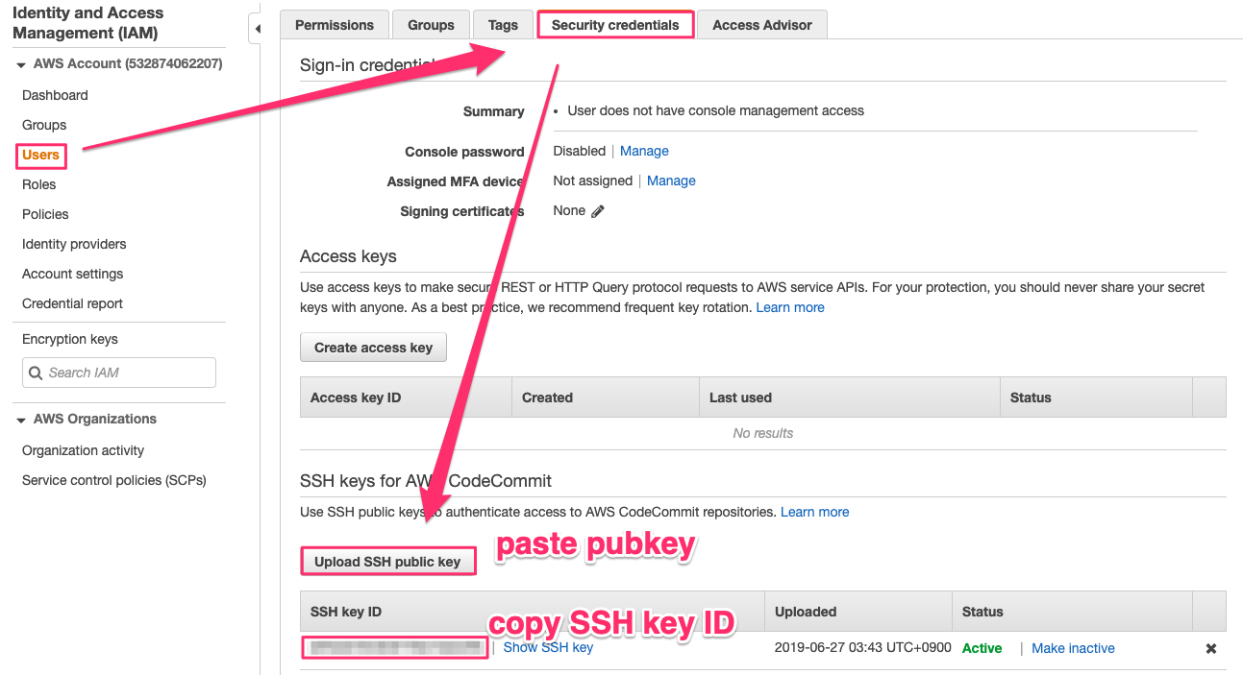Delete SSH key with the X icon
Image resolution: width=1243 pixels, height=675 pixels.
click(x=1211, y=648)
